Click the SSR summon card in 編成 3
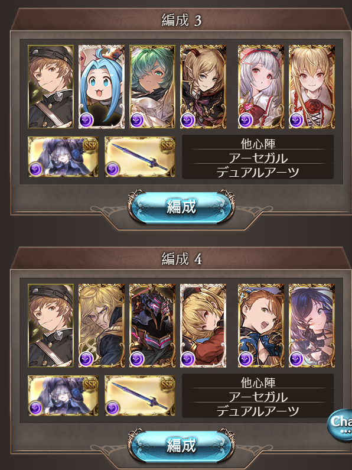Image resolution: width=352 pixels, height=470 pixels. click(63, 157)
